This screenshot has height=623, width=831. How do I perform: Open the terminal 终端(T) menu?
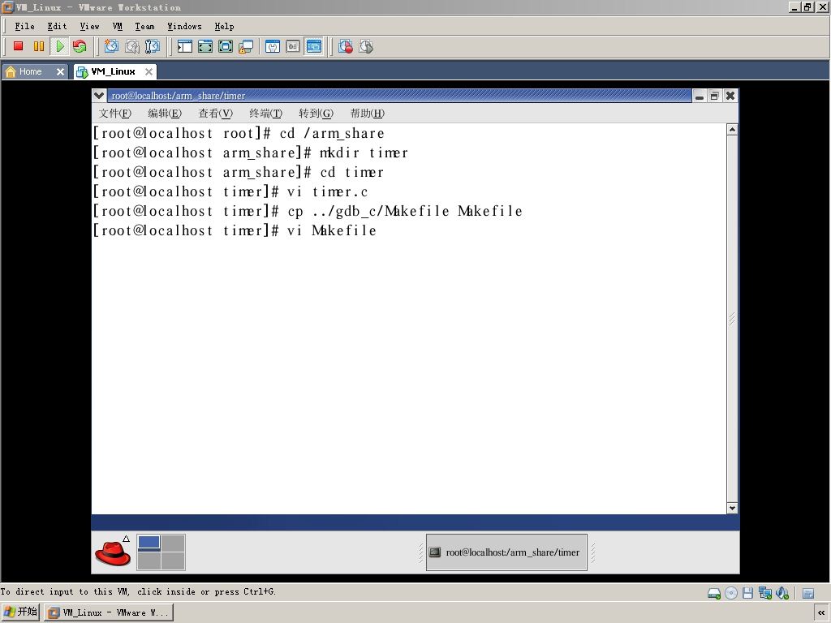265,114
